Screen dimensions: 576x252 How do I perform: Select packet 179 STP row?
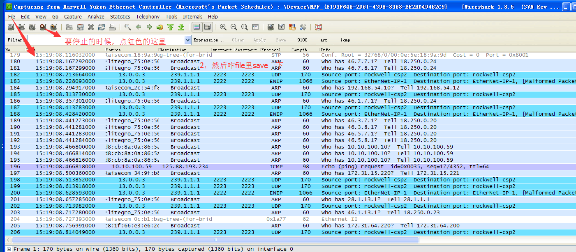290,55
